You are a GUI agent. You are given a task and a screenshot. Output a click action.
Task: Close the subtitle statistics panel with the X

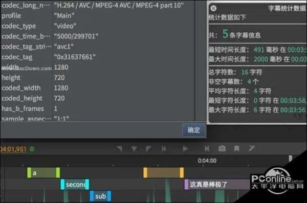213,8
